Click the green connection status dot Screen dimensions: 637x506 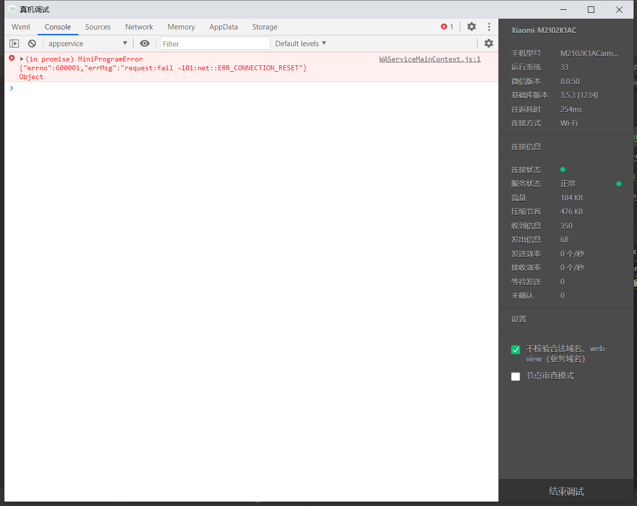pos(563,169)
